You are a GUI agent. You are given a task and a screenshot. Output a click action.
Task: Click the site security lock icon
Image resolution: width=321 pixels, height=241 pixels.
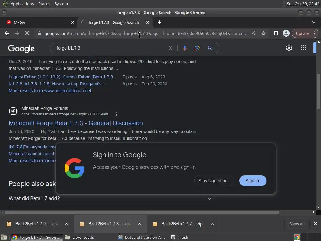(x=39, y=33)
